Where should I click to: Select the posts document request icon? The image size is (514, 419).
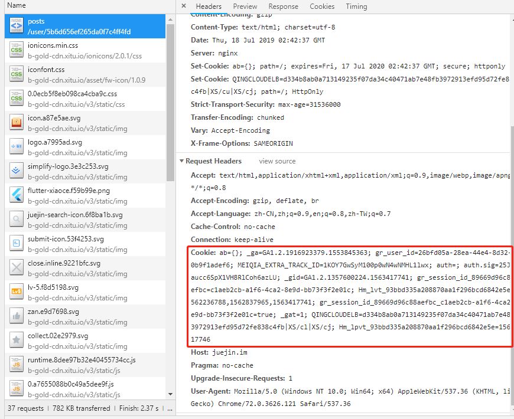click(x=17, y=26)
